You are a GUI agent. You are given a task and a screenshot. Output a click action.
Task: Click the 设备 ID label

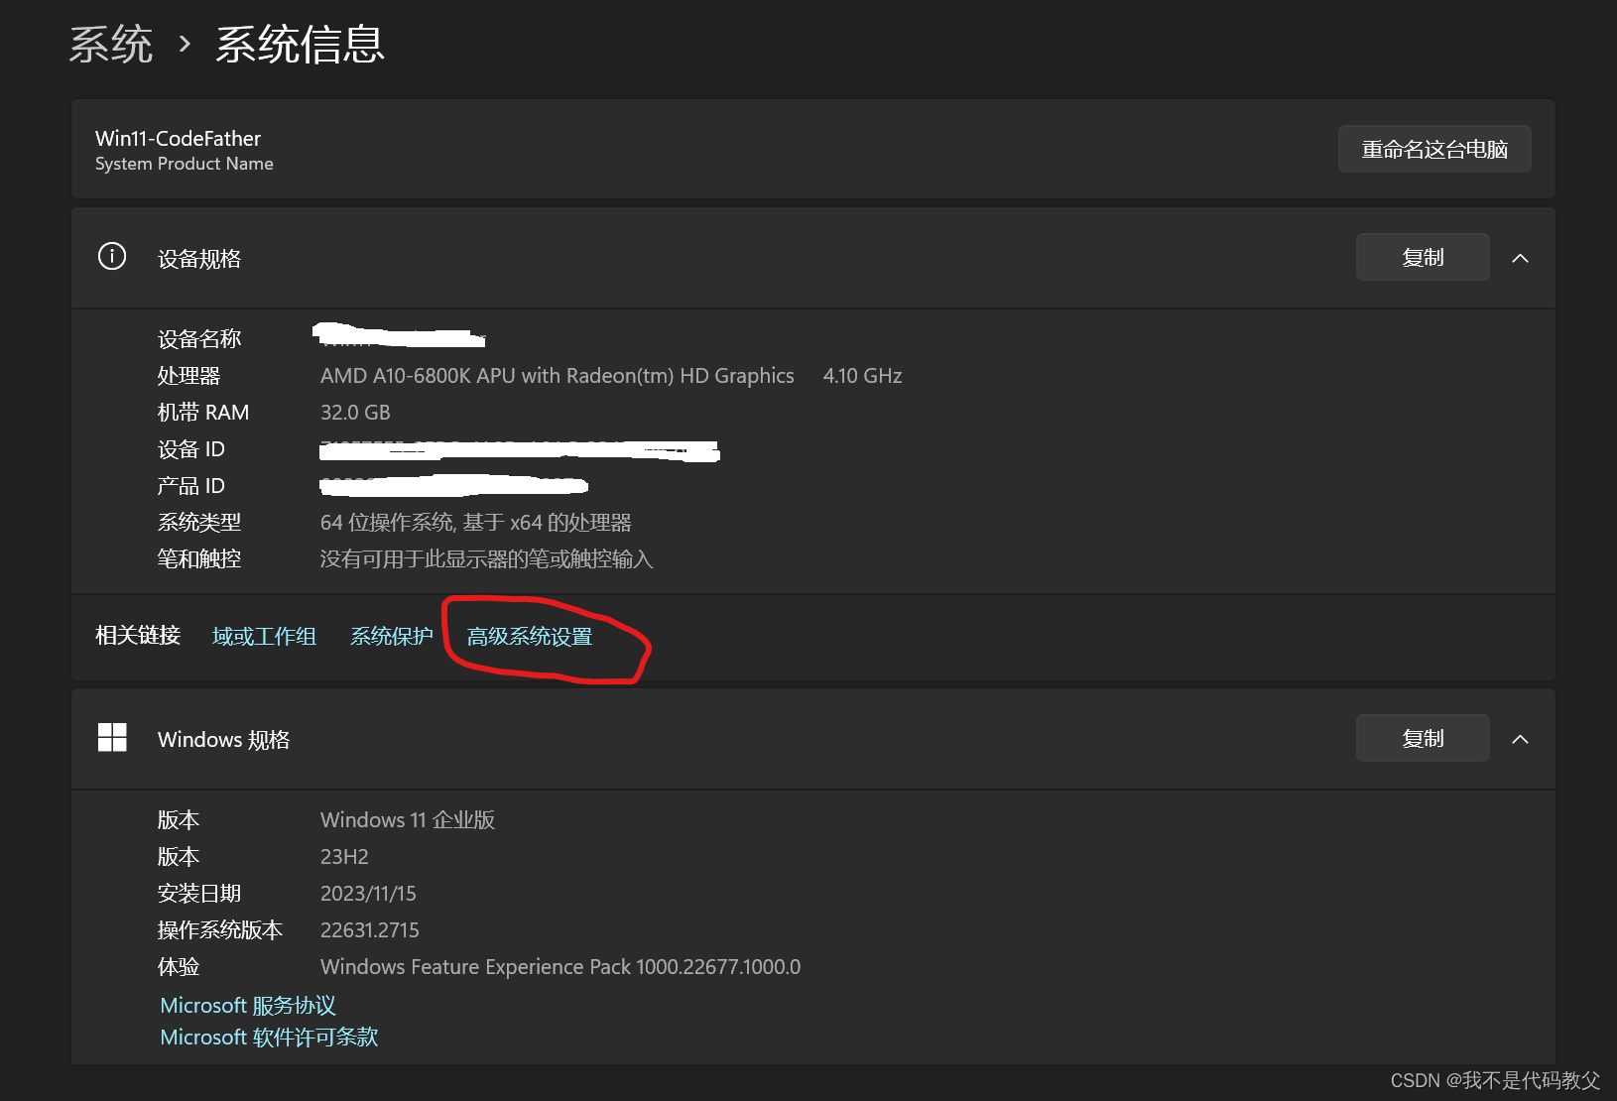190,449
